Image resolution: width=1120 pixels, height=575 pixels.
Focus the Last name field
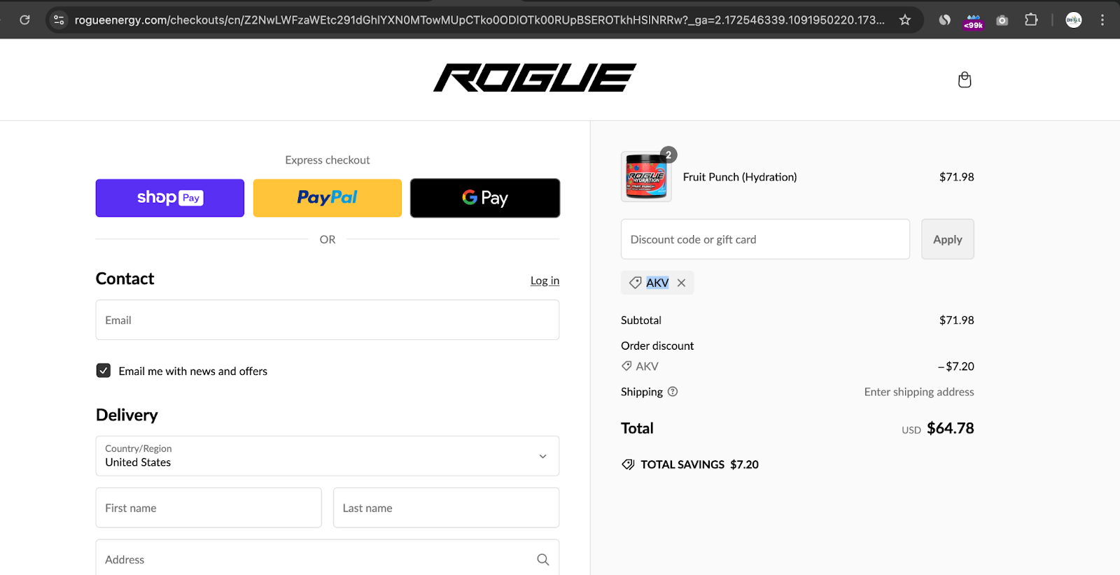tap(446, 508)
